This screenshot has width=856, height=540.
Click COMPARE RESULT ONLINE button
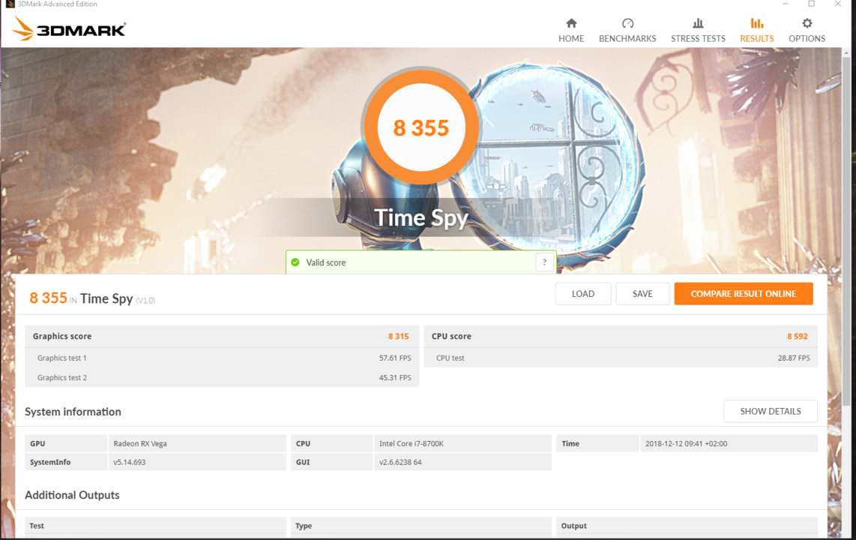(x=744, y=294)
